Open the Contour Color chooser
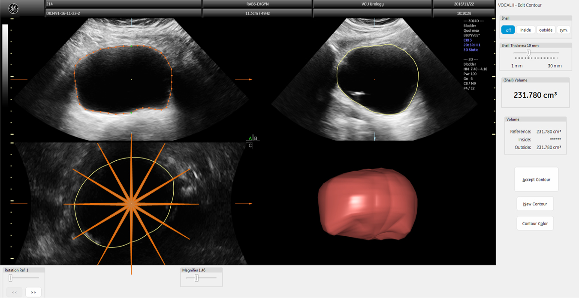This screenshot has width=579, height=298. [x=535, y=223]
